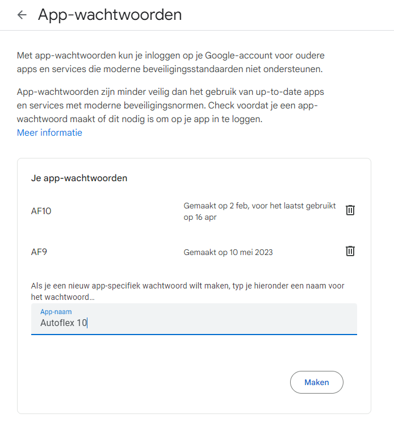Delete the AF10 app password
This screenshot has height=422, width=394.
[x=350, y=210]
